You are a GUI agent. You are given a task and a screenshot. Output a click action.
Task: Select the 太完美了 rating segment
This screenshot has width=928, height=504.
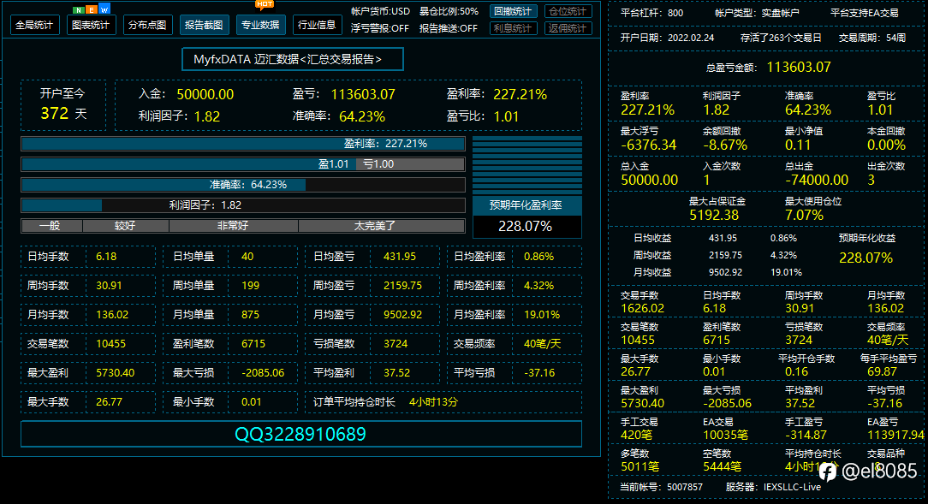[381, 226]
